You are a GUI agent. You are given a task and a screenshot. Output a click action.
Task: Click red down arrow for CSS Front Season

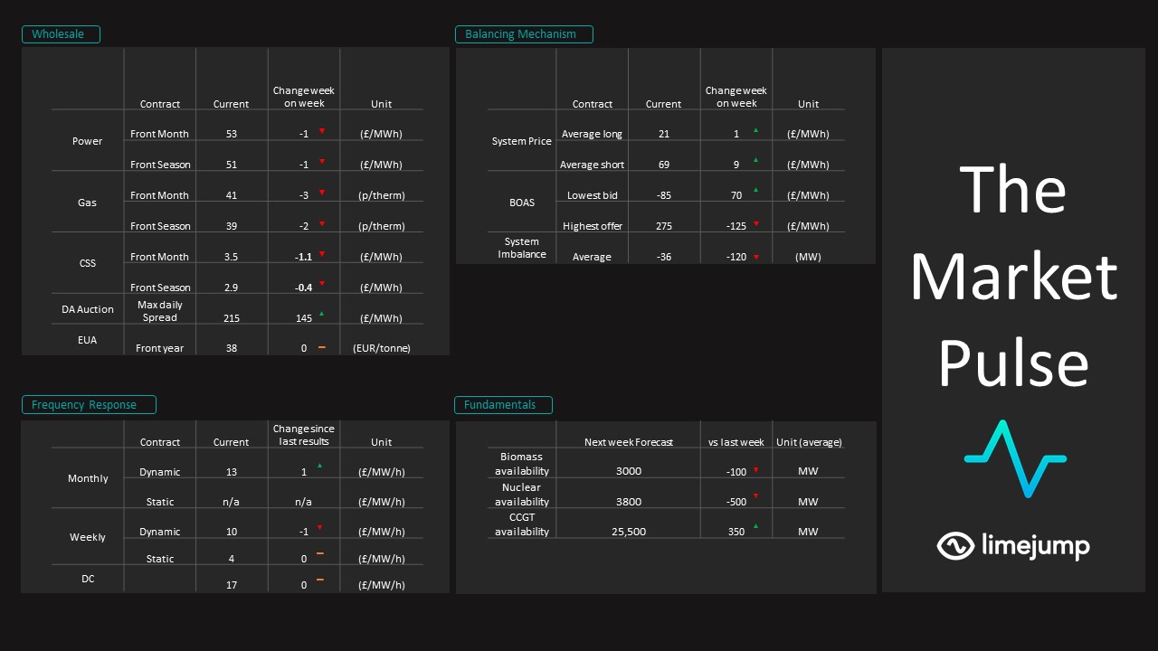point(321,285)
